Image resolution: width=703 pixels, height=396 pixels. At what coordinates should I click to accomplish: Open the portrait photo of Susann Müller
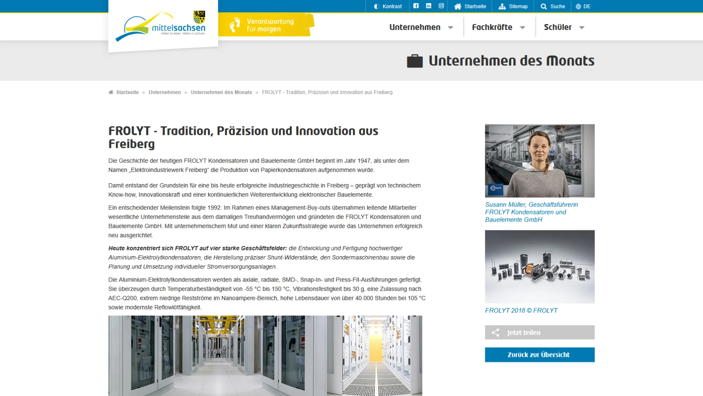coord(540,161)
